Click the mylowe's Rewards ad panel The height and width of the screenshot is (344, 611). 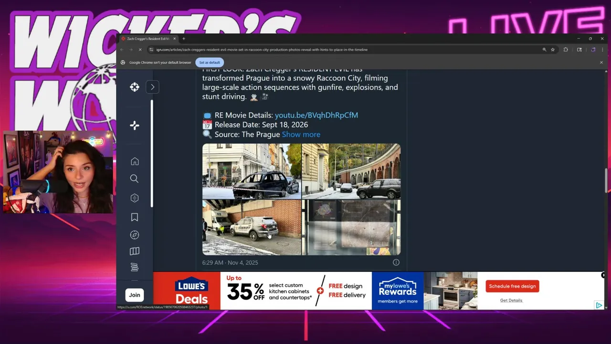click(398, 291)
